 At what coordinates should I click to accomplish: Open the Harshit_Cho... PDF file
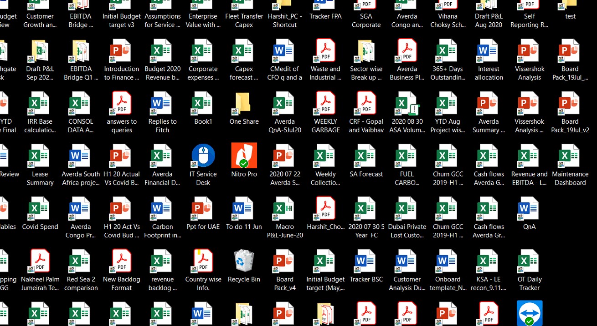coord(325,208)
